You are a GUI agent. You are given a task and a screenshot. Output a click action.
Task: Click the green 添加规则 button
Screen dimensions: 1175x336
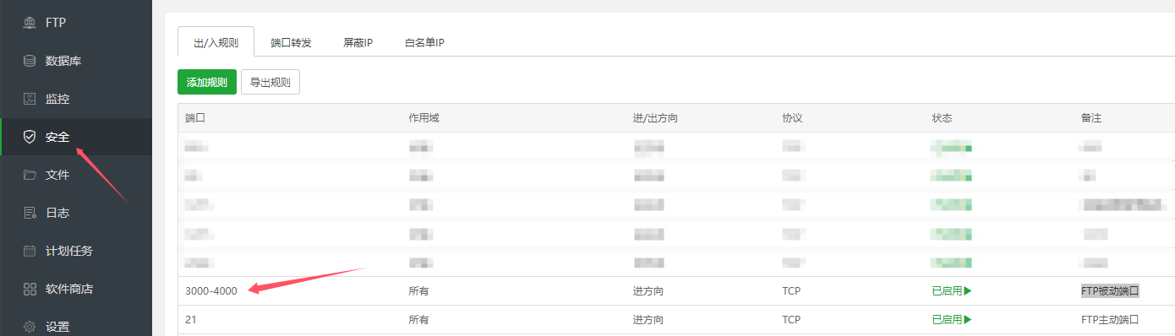207,82
